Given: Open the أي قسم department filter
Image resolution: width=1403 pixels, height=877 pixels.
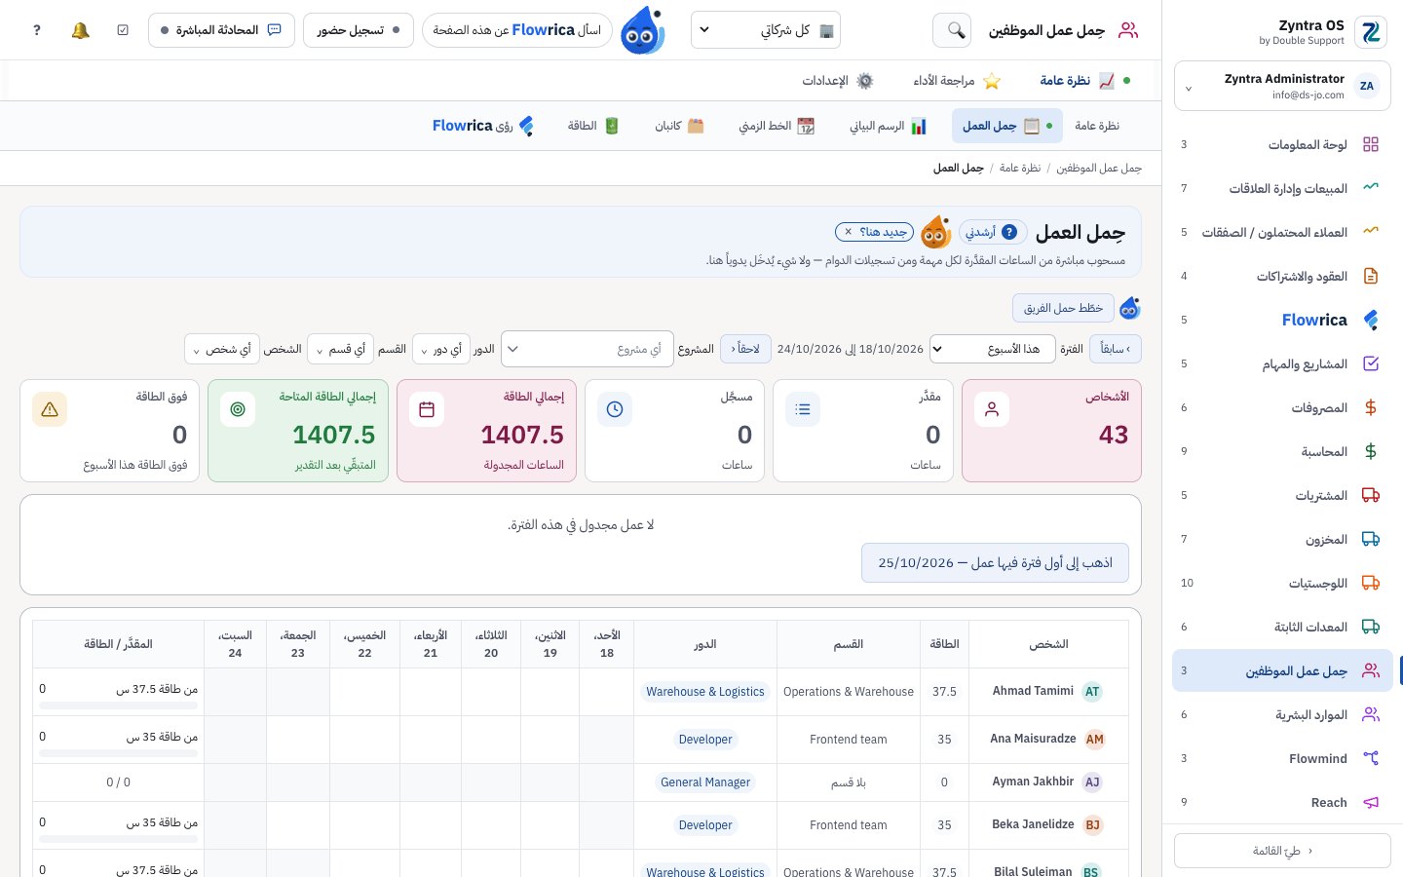Looking at the screenshot, I should (341, 349).
